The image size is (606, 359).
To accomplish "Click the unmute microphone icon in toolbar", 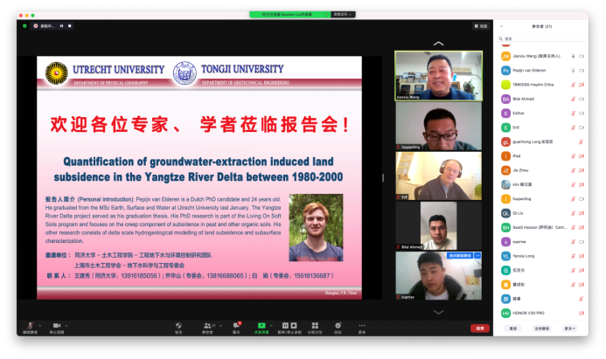I will [x=30, y=326].
